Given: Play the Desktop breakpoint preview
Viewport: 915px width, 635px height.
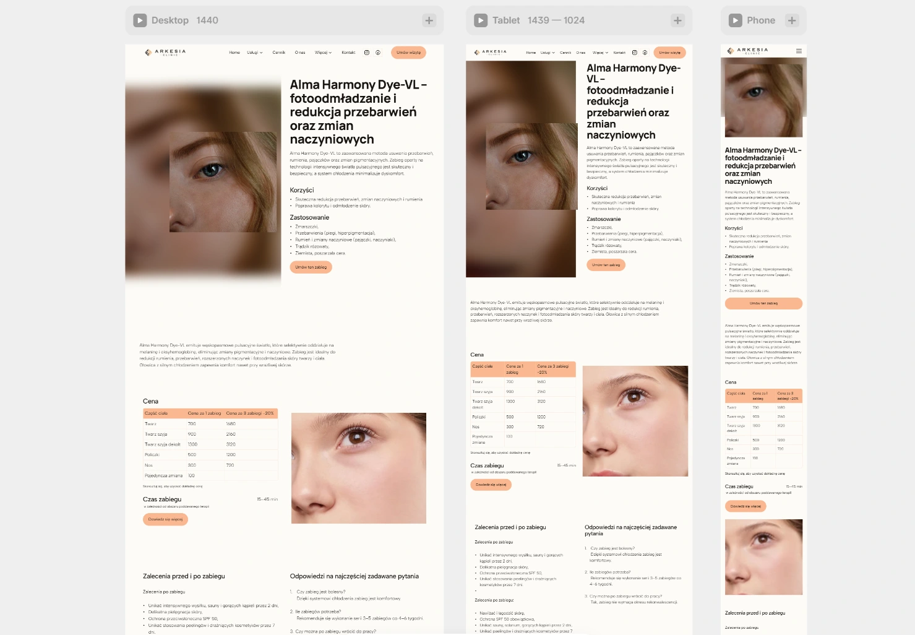Looking at the screenshot, I should pos(140,20).
